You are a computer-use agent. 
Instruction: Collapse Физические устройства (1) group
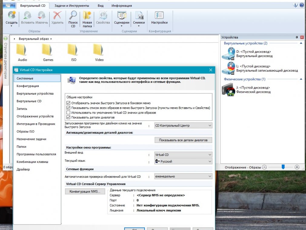(301, 79)
